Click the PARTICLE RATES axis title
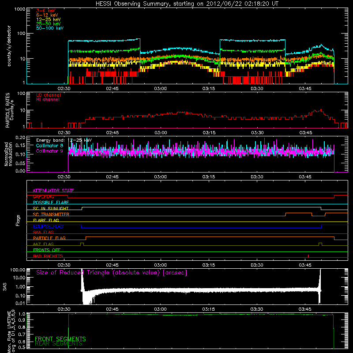 9,110
